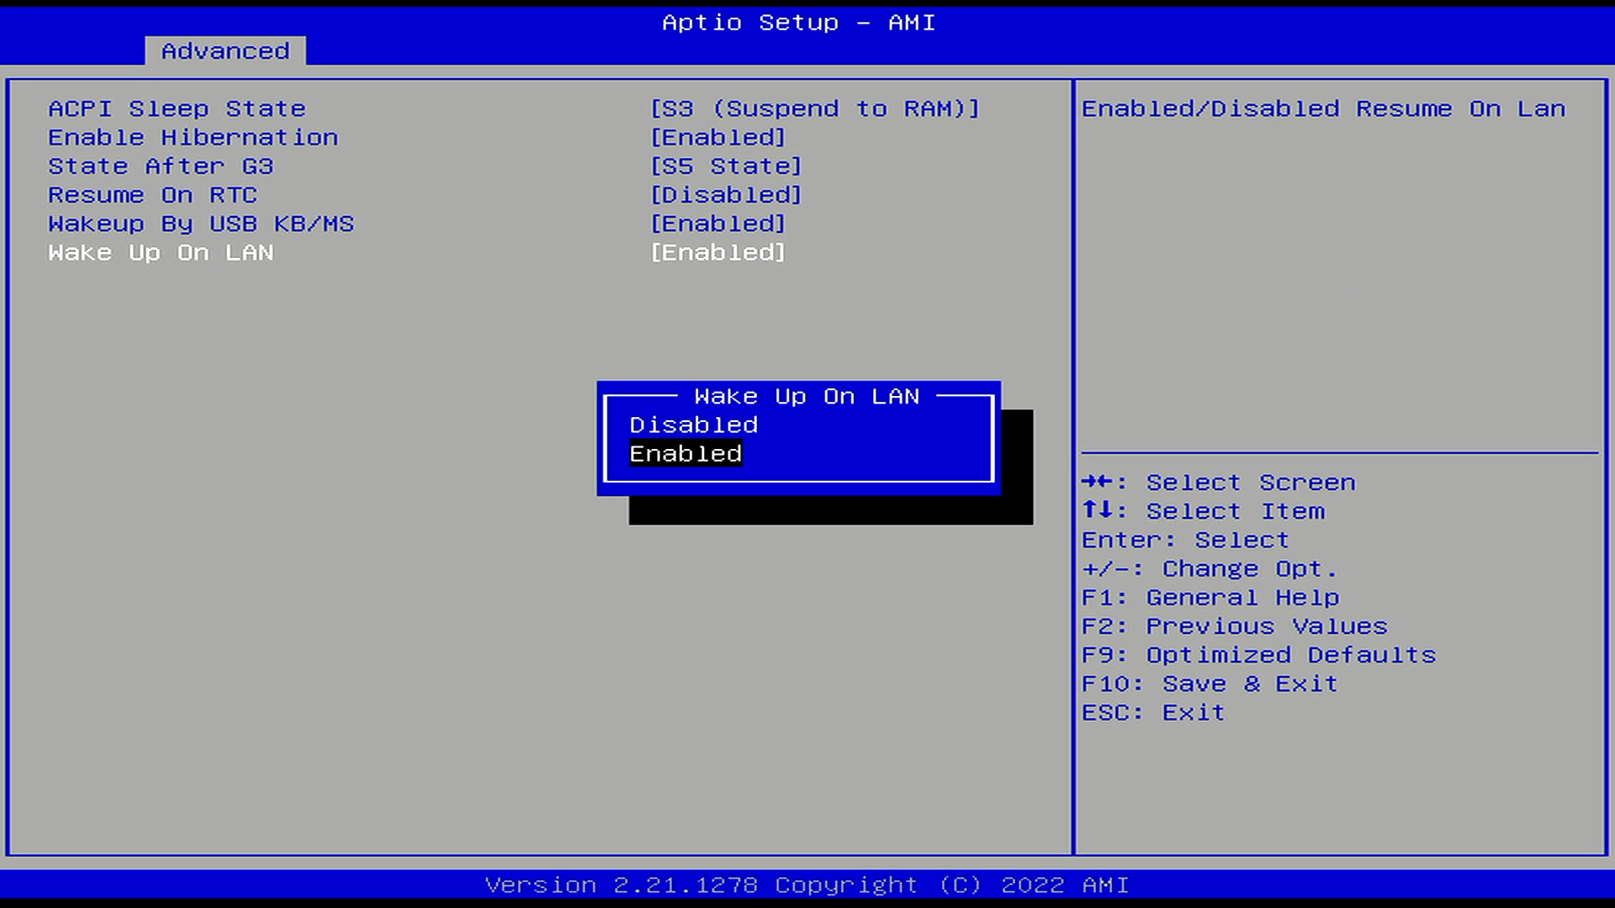Select Disabled in Wake Up On LAN popup

(x=693, y=425)
